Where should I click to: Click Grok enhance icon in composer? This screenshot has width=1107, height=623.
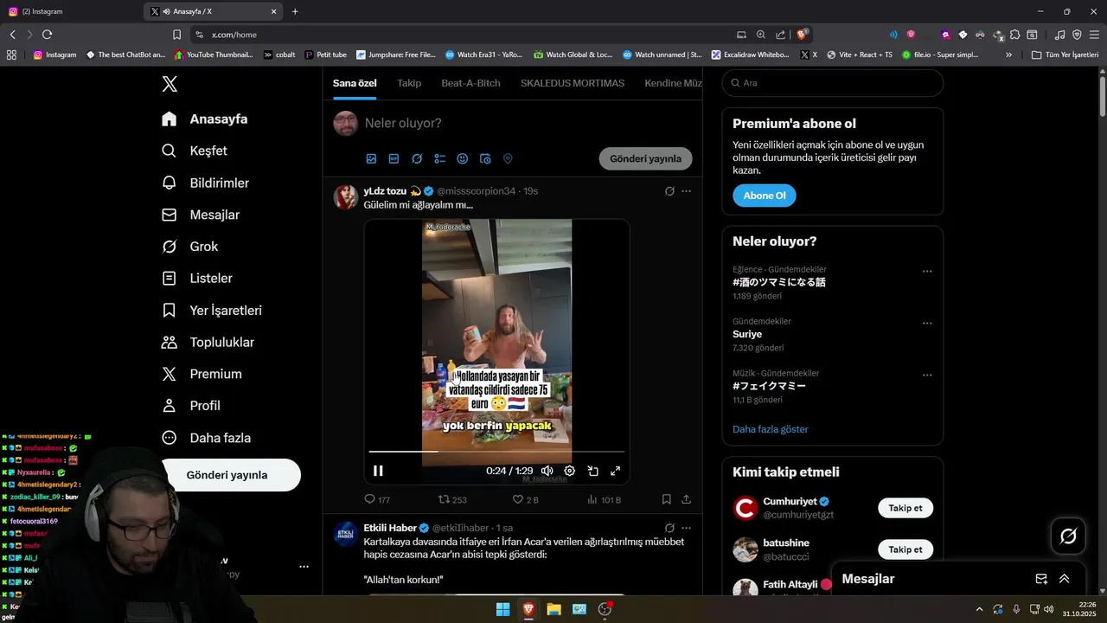[417, 159]
